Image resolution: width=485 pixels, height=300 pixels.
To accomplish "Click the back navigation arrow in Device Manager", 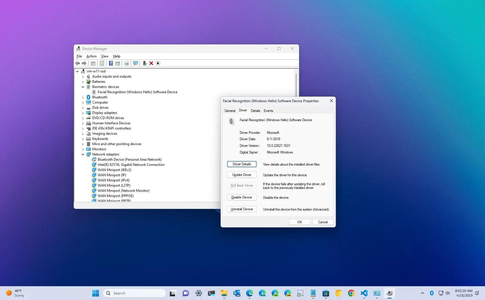I will coord(77,63).
